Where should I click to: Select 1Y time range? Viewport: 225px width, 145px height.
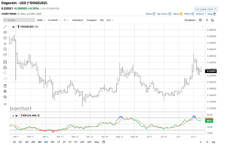click(59, 142)
